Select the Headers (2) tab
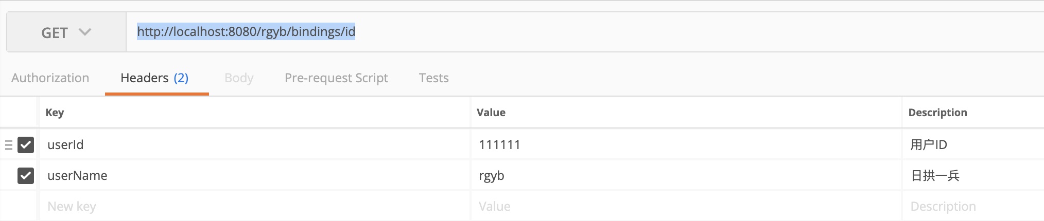This screenshot has width=1044, height=221. point(154,78)
